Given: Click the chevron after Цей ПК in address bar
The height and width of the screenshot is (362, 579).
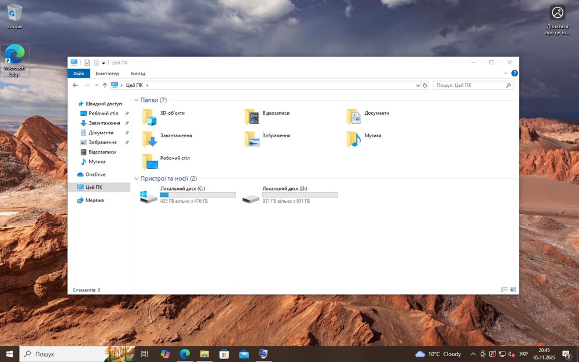Looking at the screenshot, I should pyautogui.click(x=147, y=85).
